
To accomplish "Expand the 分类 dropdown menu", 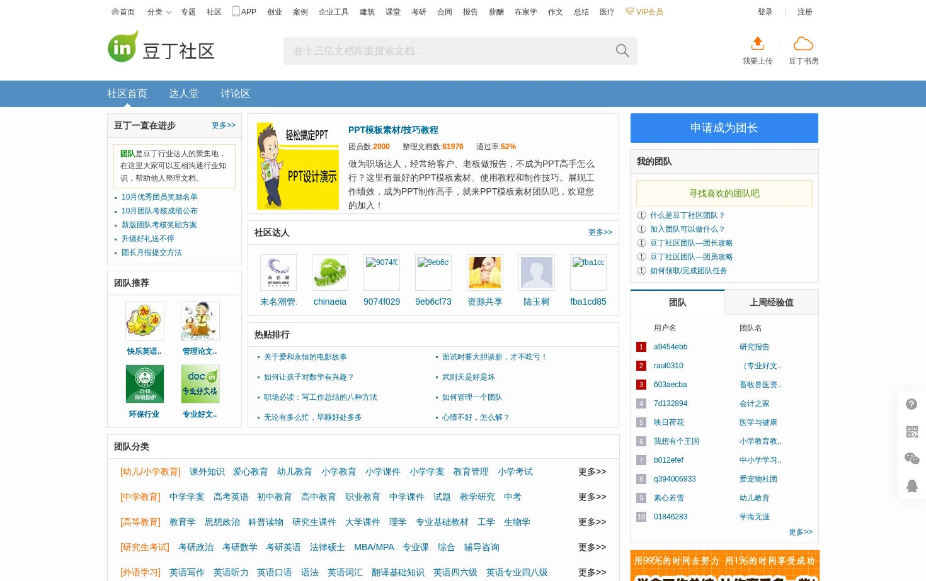I will click(x=159, y=12).
